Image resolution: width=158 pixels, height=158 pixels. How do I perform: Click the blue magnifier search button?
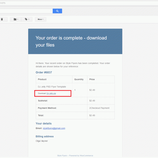tap(57, 11)
